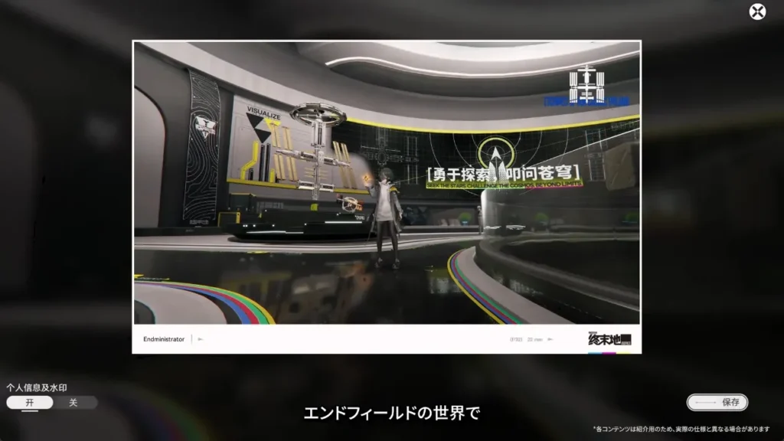The image size is (784, 441).
Task: Click the space station icon in photo corner
Action: (x=587, y=80)
